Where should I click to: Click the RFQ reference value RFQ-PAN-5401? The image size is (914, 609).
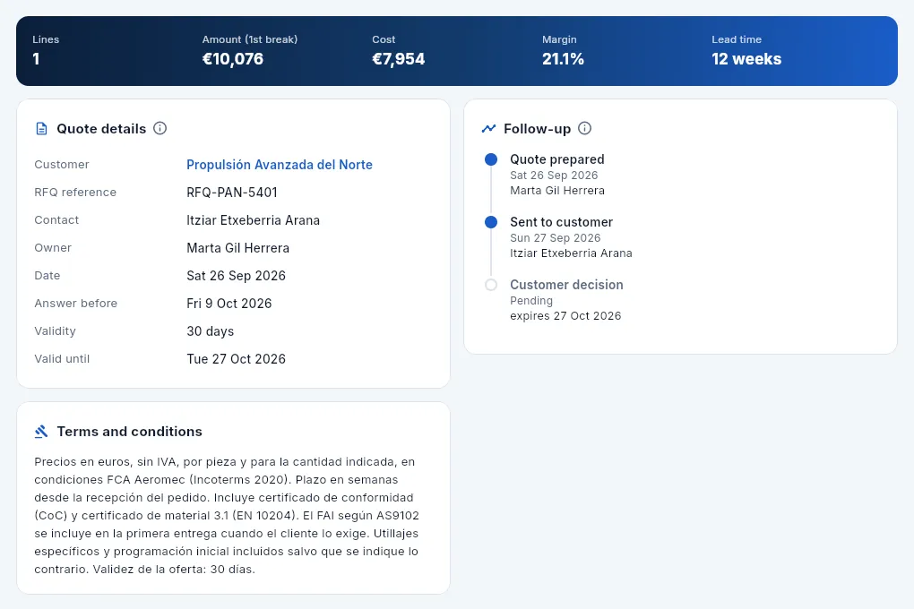pyautogui.click(x=232, y=193)
